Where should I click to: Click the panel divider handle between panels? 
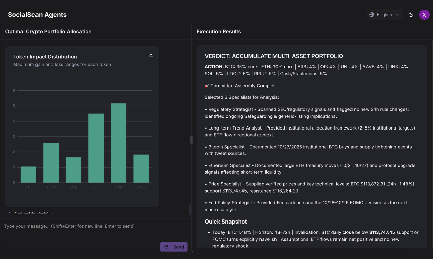click(191, 139)
